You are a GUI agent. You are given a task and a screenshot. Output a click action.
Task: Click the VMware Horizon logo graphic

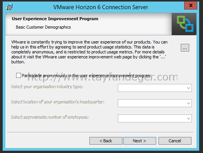pyautogui.click(x=185, y=24)
